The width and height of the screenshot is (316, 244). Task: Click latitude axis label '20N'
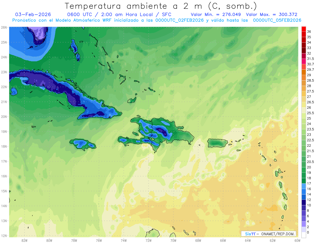[4, 117]
